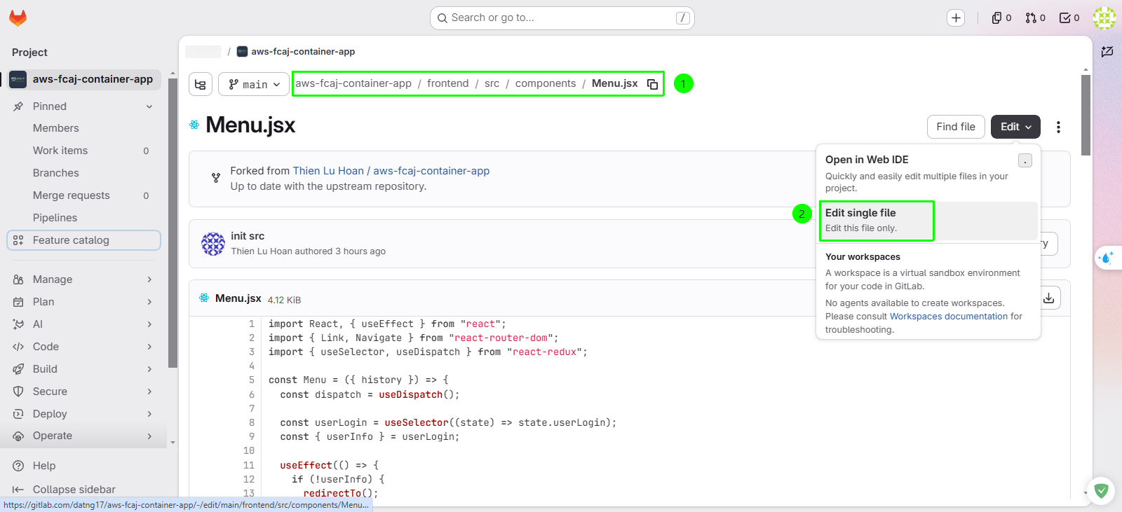This screenshot has height=512, width=1122.
Task: Click the frontend breadcrumb link
Action: pos(447,83)
